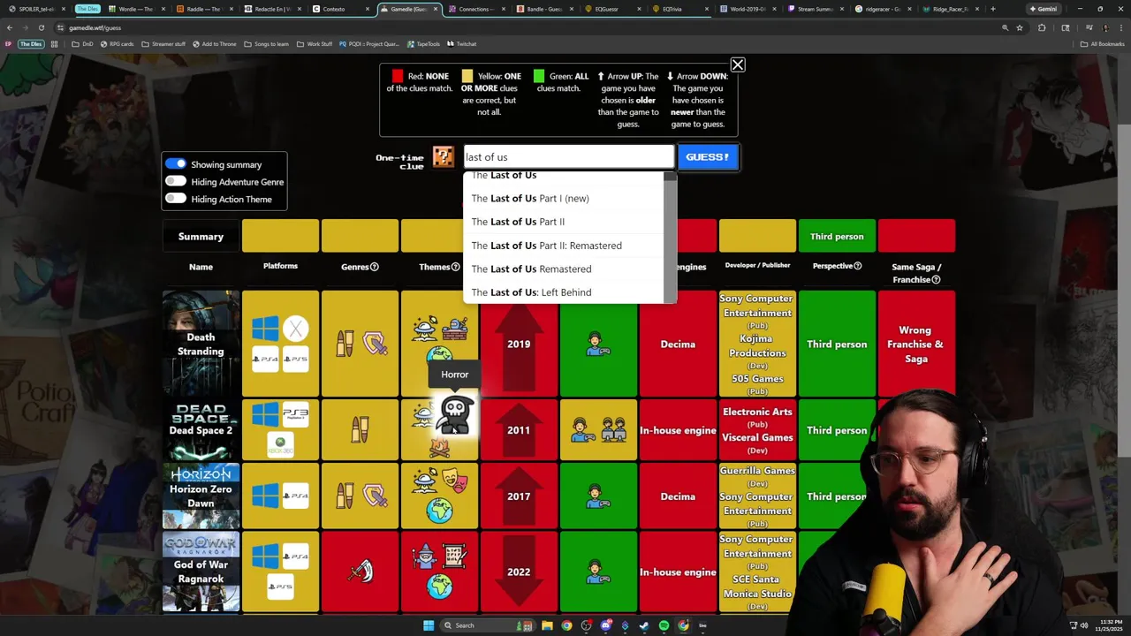Click shield genre icon in Horizon Zero Dawn row
Screen dimensions: 1131x636
pyautogui.click(x=376, y=496)
